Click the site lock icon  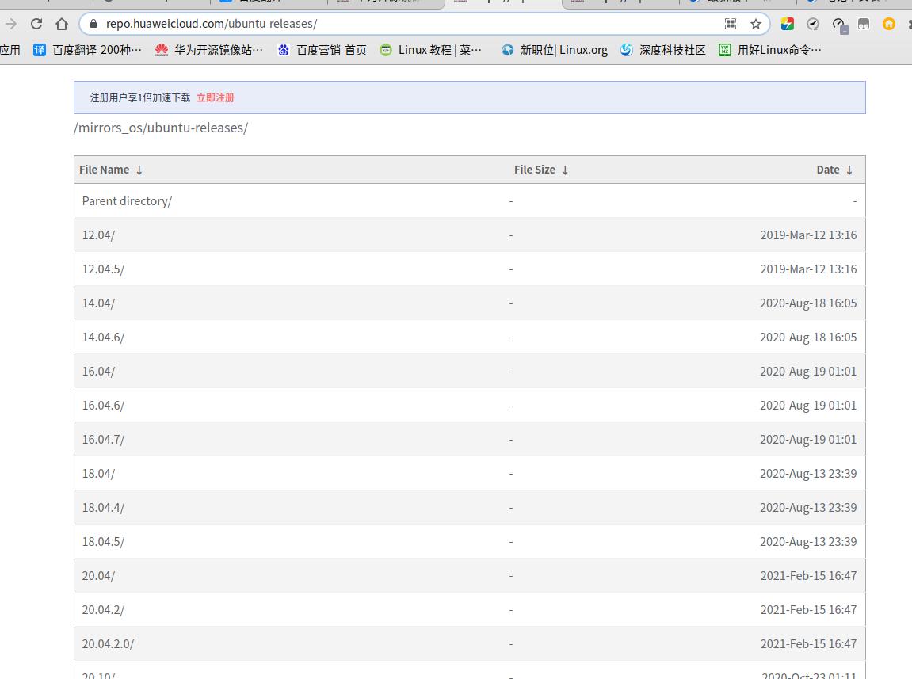pos(93,24)
